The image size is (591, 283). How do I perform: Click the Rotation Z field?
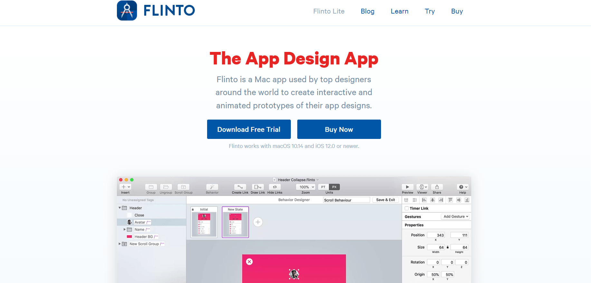(462, 262)
